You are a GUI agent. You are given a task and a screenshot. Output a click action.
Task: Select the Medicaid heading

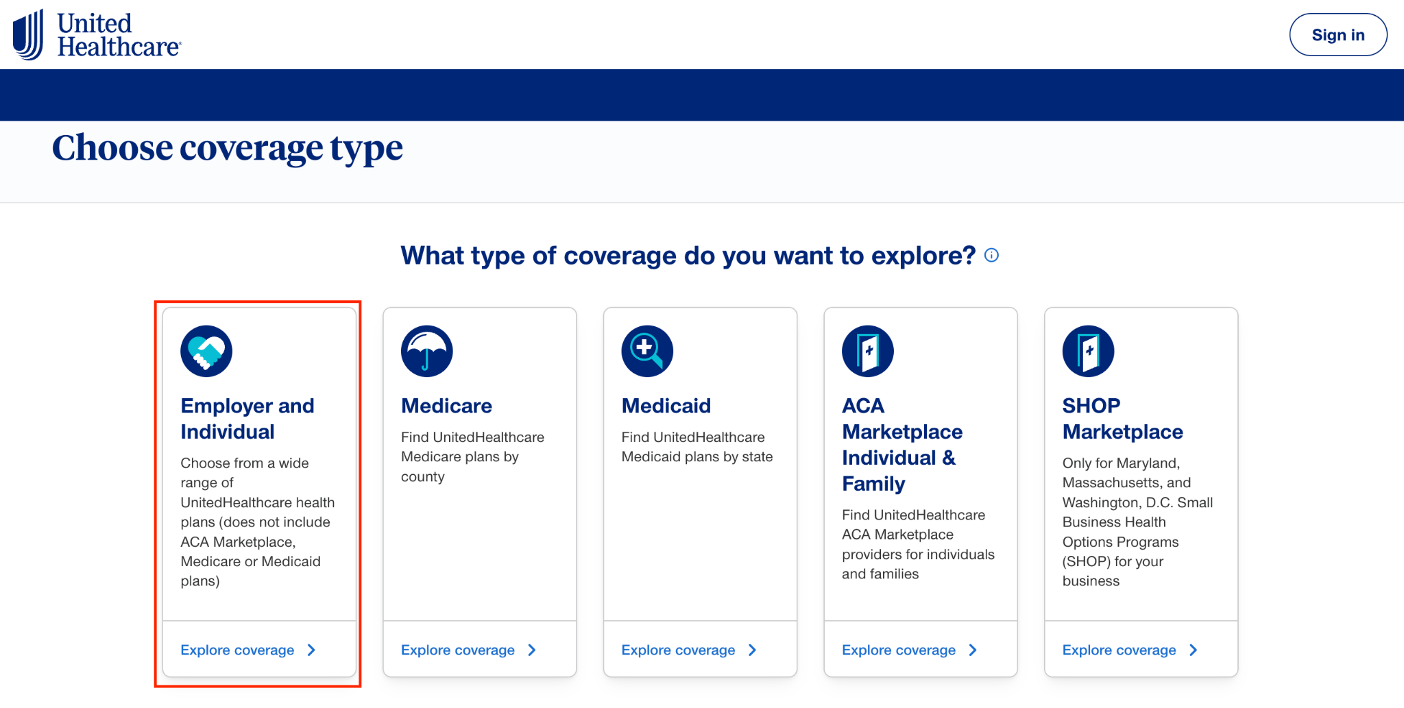[x=666, y=406]
